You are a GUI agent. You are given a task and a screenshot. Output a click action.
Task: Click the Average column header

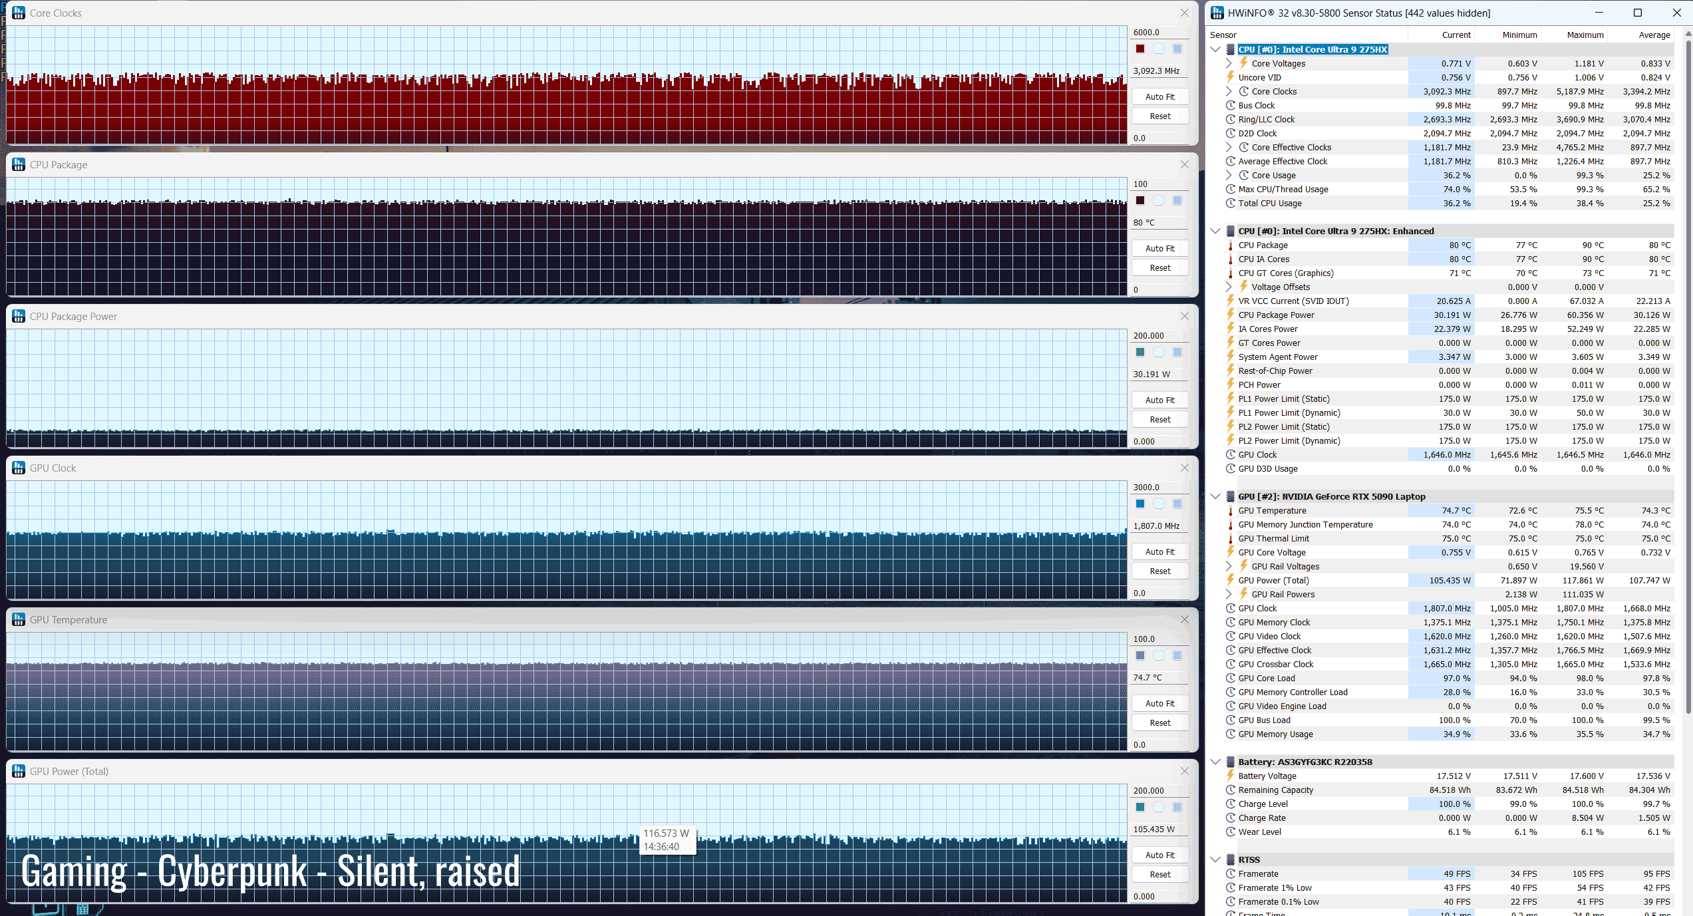(x=1654, y=35)
